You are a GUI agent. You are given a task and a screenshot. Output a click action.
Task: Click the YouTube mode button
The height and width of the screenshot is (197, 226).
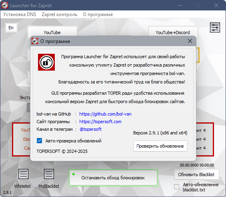[x=52, y=31]
